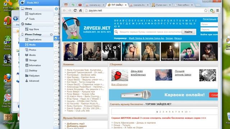Switch to the iTunes скач... tab
The width and height of the screenshot is (230, 129).
(161, 5)
